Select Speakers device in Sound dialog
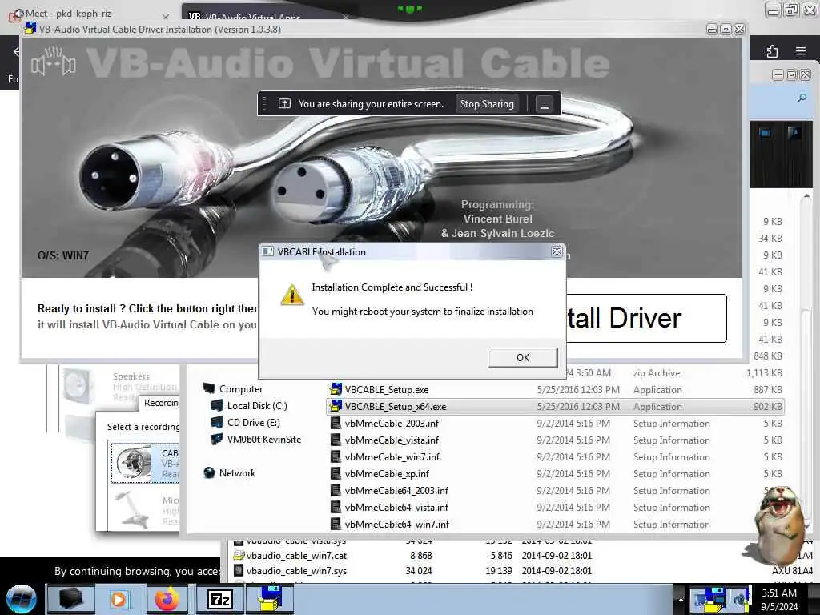The width and height of the screenshot is (820, 615). [x=120, y=386]
